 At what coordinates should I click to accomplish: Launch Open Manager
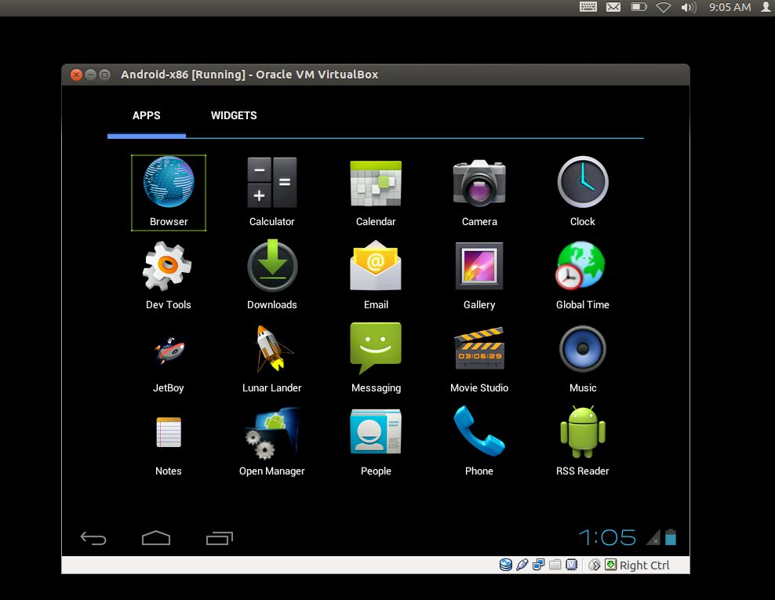(272, 442)
